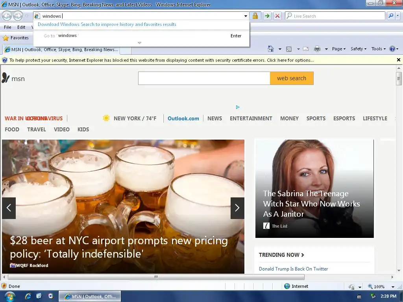Click the red Stop loading button
Viewport: 403px width, 302px height.
277,16
